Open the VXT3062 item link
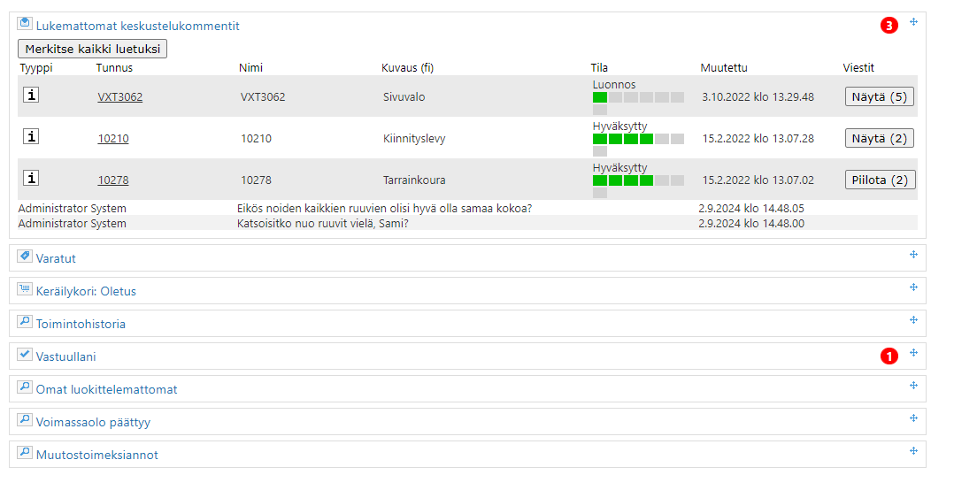This screenshot has height=498, width=954. click(119, 97)
